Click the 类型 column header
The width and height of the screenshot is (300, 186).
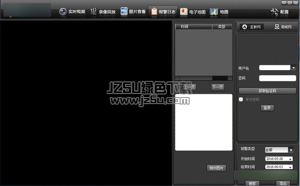pyautogui.click(x=222, y=27)
